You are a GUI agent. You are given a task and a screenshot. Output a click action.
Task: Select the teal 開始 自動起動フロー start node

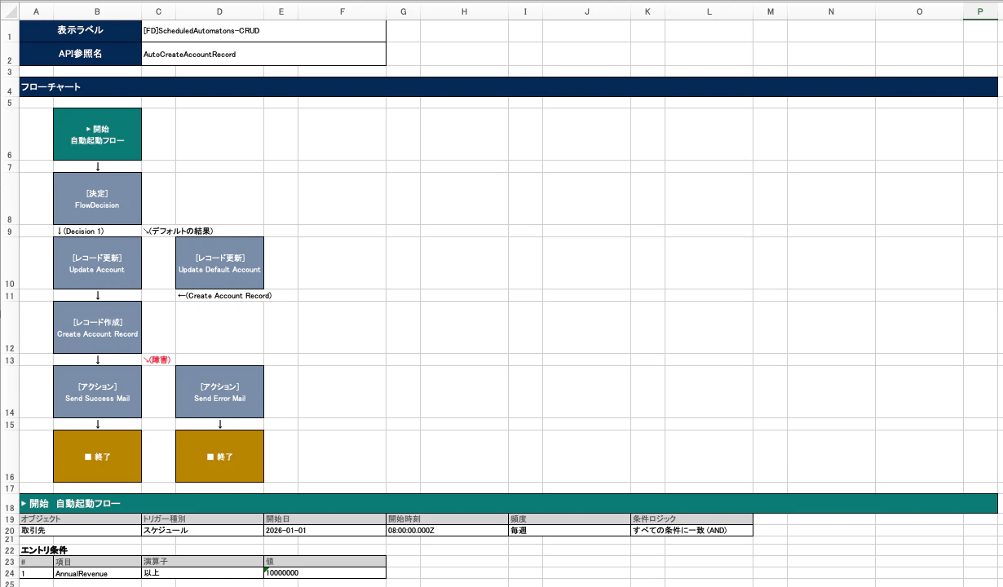click(x=97, y=134)
